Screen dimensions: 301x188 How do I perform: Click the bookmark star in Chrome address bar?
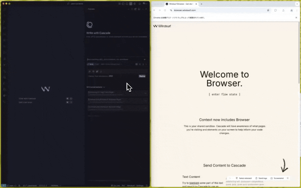click(268, 10)
